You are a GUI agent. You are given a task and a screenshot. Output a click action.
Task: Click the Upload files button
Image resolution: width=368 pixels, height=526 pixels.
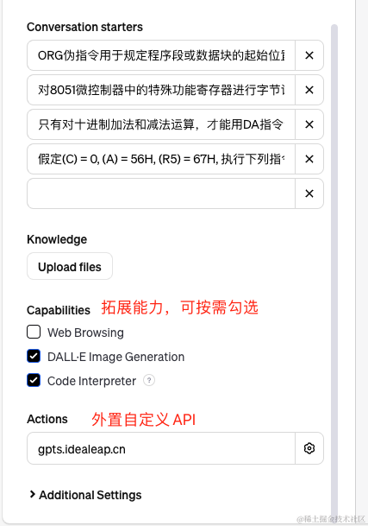tap(70, 267)
